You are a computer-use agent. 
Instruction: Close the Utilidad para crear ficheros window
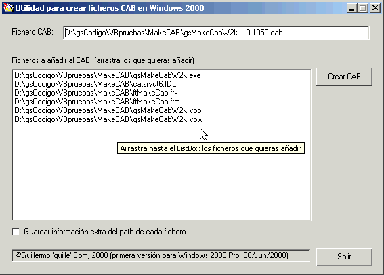pyautogui.click(x=375, y=8)
